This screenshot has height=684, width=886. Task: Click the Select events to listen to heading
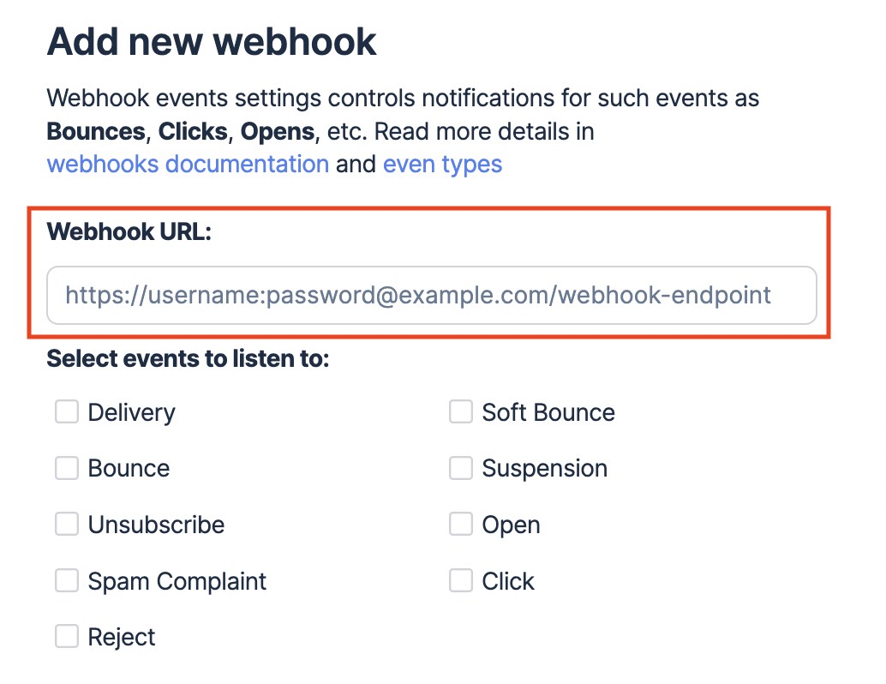tap(188, 358)
